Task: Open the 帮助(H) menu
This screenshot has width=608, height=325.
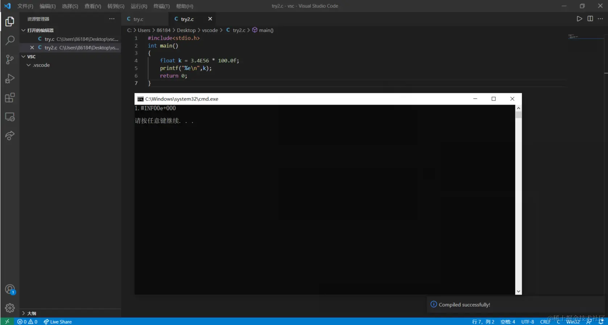Action: 184,6
